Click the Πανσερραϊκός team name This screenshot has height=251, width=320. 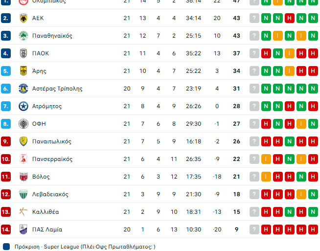coord(52,159)
